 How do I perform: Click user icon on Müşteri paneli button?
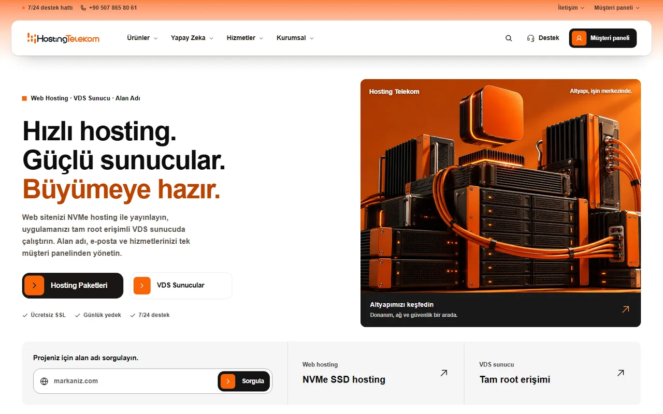pos(579,38)
